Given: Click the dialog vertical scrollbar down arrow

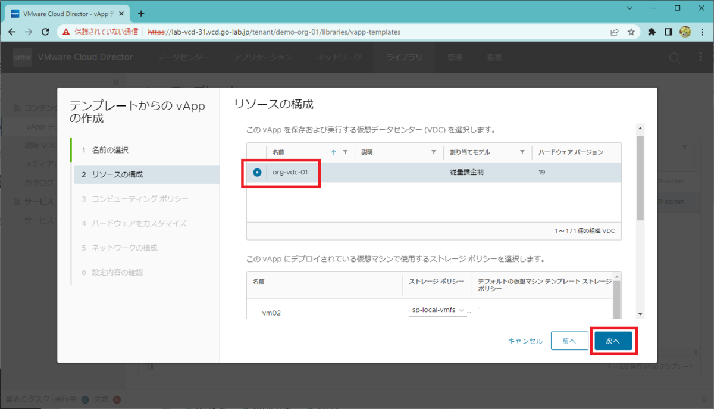Looking at the screenshot, I should (640, 314).
